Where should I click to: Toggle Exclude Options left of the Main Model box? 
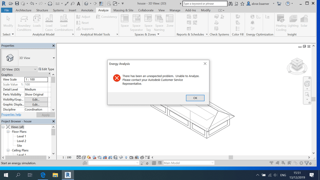pyautogui.click(x=160, y=163)
